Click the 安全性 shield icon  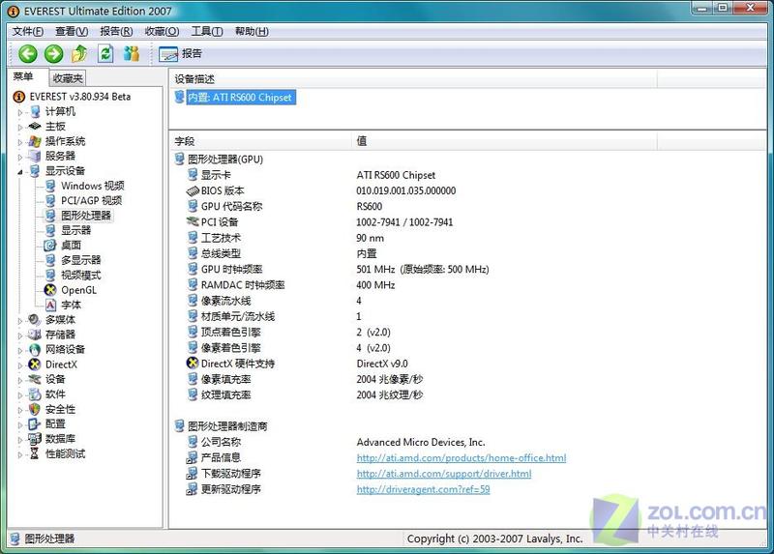(x=35, y=409)
